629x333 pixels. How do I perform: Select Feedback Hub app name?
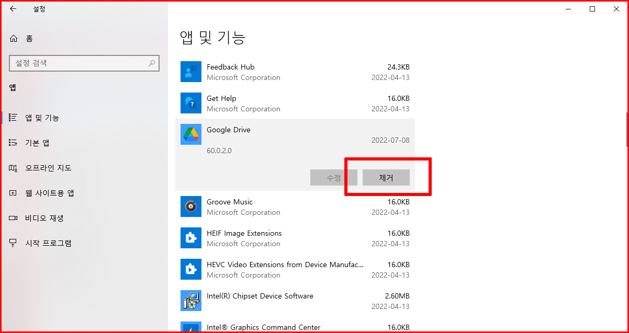230,67
